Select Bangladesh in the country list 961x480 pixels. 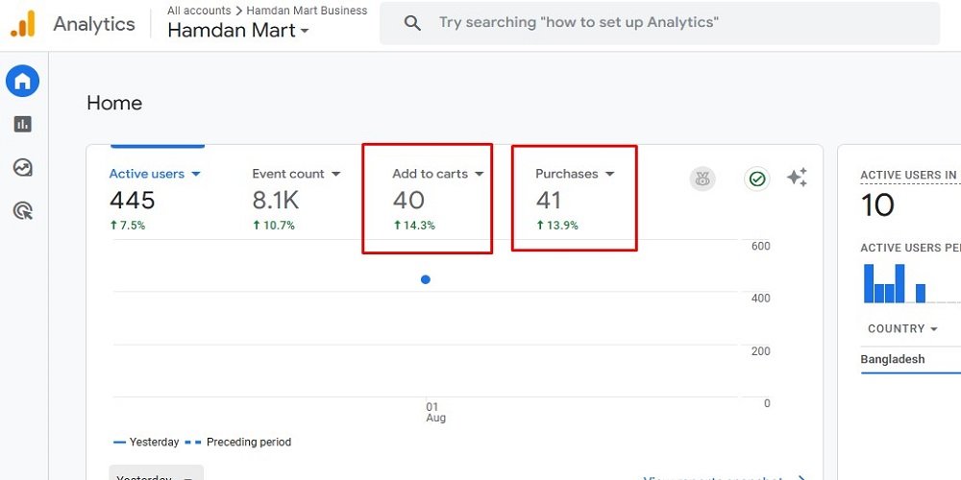893,359
